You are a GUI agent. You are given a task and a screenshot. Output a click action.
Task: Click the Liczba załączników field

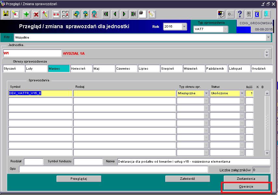point(261,170)
